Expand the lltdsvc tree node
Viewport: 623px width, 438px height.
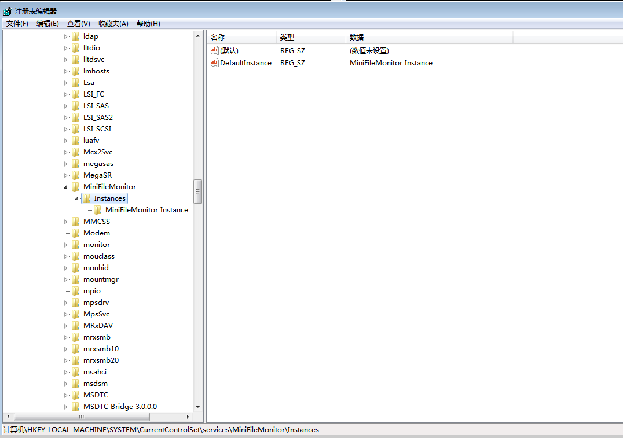[65, 60]
